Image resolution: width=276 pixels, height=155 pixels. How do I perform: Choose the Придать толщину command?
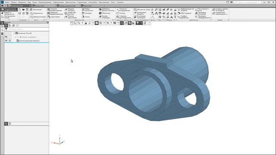pyautogui.click(x=70, y=9)
